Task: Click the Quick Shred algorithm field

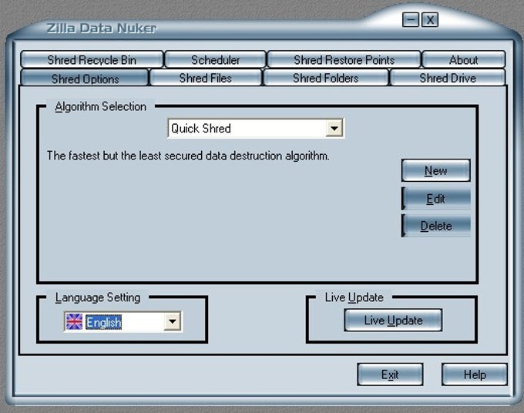Action: tap(255, 128)
